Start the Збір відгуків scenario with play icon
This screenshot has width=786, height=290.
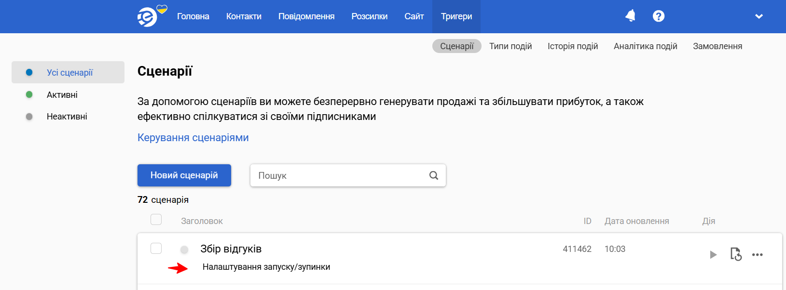[x=713, y=255]
